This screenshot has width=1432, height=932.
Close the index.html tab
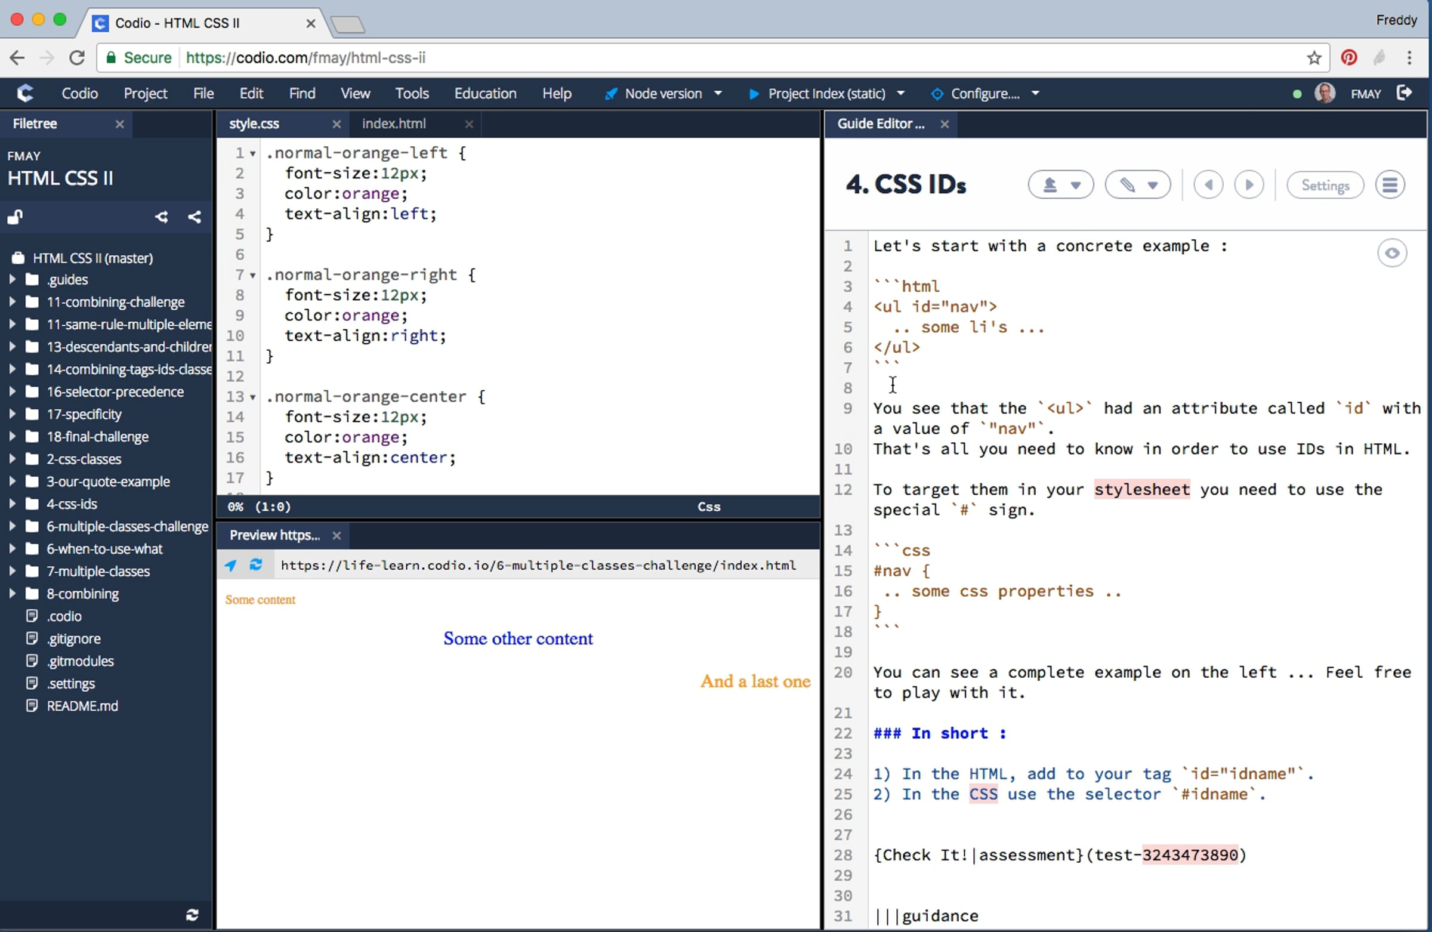470,124
